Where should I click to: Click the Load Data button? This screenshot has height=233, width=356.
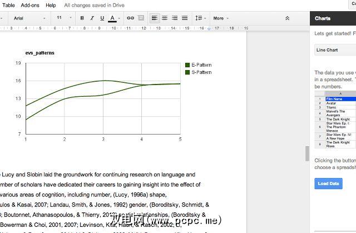[x=328, y=184]
